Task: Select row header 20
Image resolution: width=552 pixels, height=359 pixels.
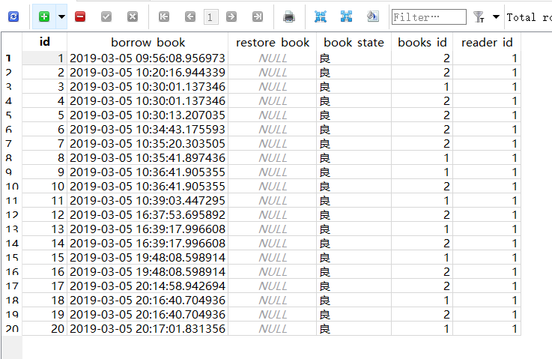Action: pyautogui.click(x=12, y=329)
